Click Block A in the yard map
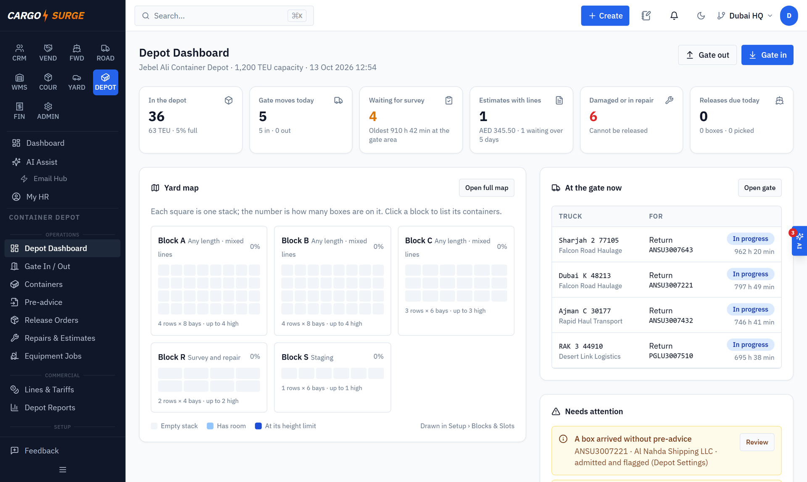 click(x=209, y=281)
